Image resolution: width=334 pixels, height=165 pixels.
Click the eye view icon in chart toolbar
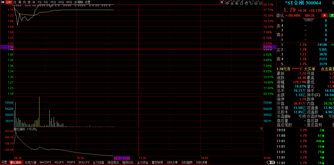[x=227, y=3]
